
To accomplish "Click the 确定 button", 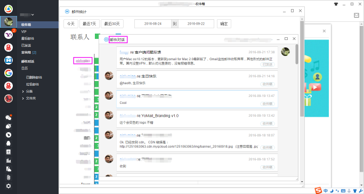I will 224,23.
